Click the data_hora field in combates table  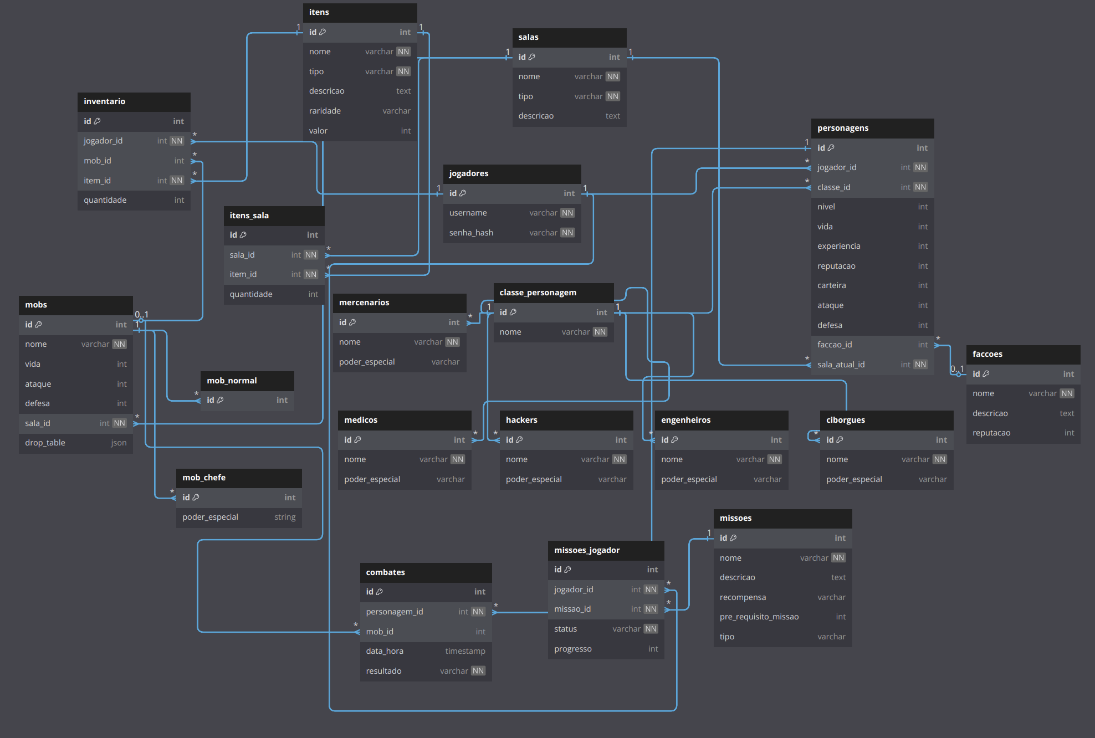(x=426, y=651)
